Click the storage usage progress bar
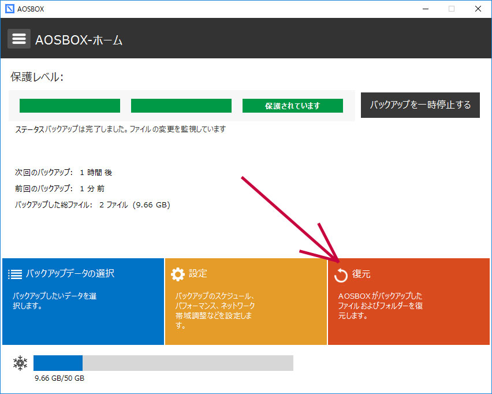492x394 pixels. [163, 363]
